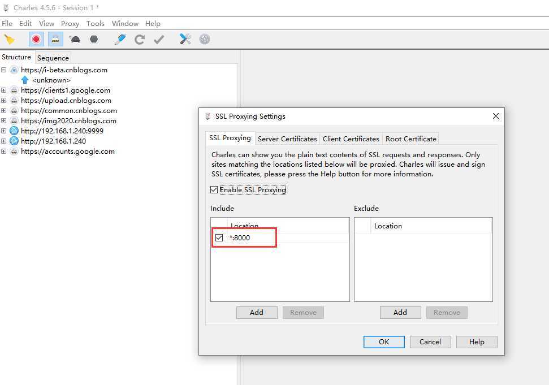The height and width of the screenshot is (385, 549).
Task: Click the blue pen Compose icon
Action: pos(120,39)
